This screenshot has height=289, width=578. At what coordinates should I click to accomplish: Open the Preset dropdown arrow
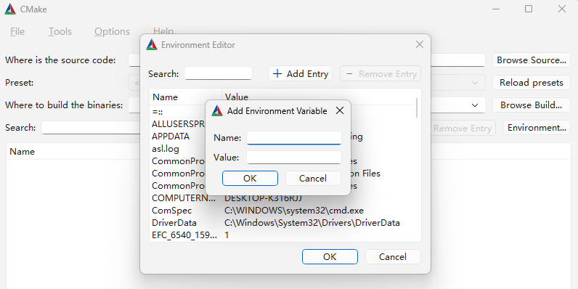click(475, 83)
